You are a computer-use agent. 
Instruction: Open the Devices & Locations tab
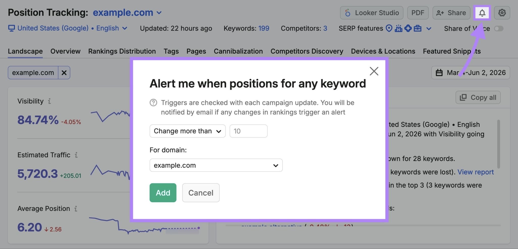383,51
